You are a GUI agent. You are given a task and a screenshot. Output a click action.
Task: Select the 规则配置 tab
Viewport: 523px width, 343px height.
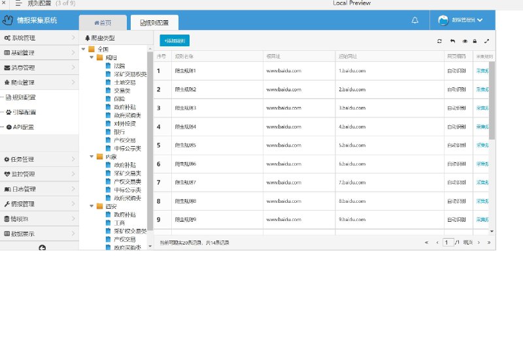[x=154, y=23]
